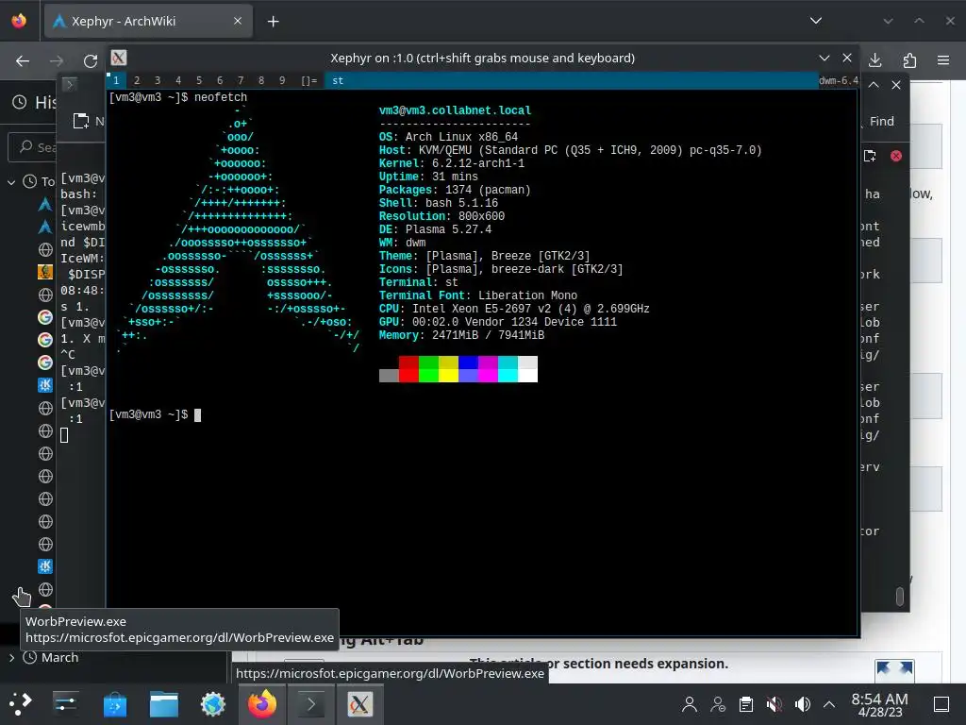Open the first KDE history entry
The height and width of the screenshot is (725, 966).
[45, 385]
